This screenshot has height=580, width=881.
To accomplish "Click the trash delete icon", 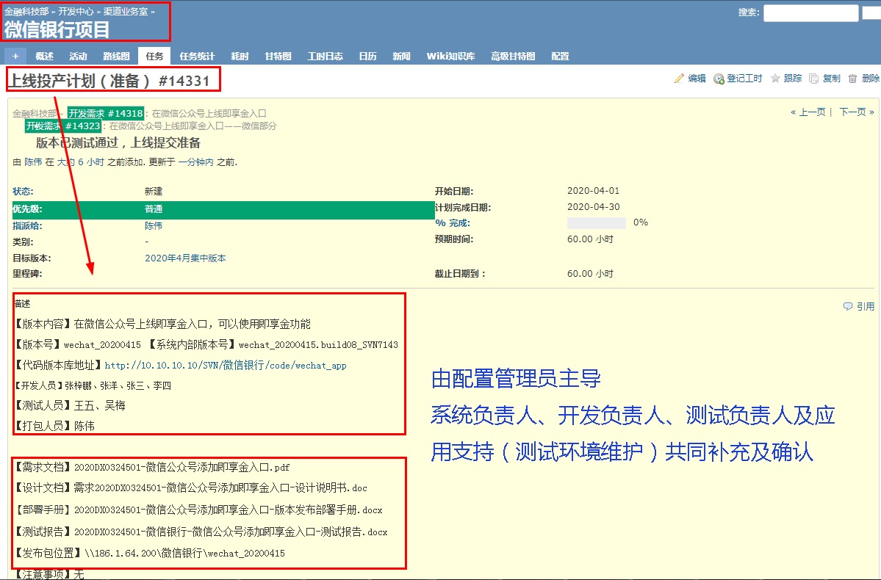I will pos(852,79).
